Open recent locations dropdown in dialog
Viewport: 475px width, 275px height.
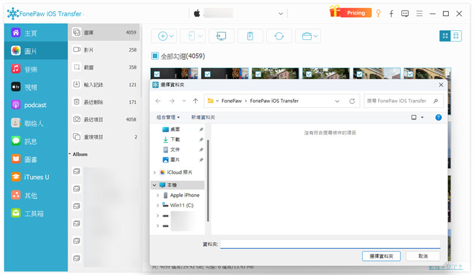click(184, 101)
